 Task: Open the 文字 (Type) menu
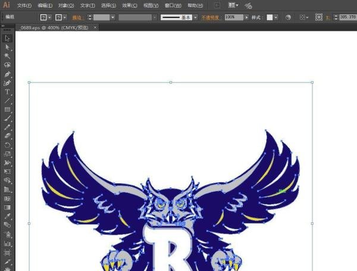point(87,5)
